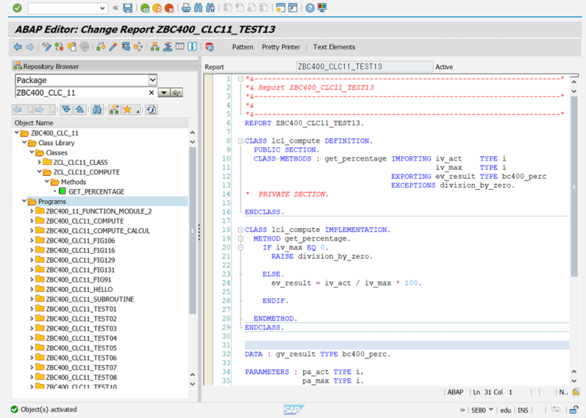Click the Report name field ZBC400_CLC11_TEST13
Image resolution: width=586 pixels, height=418 pixels.
[x=364, y=67]
